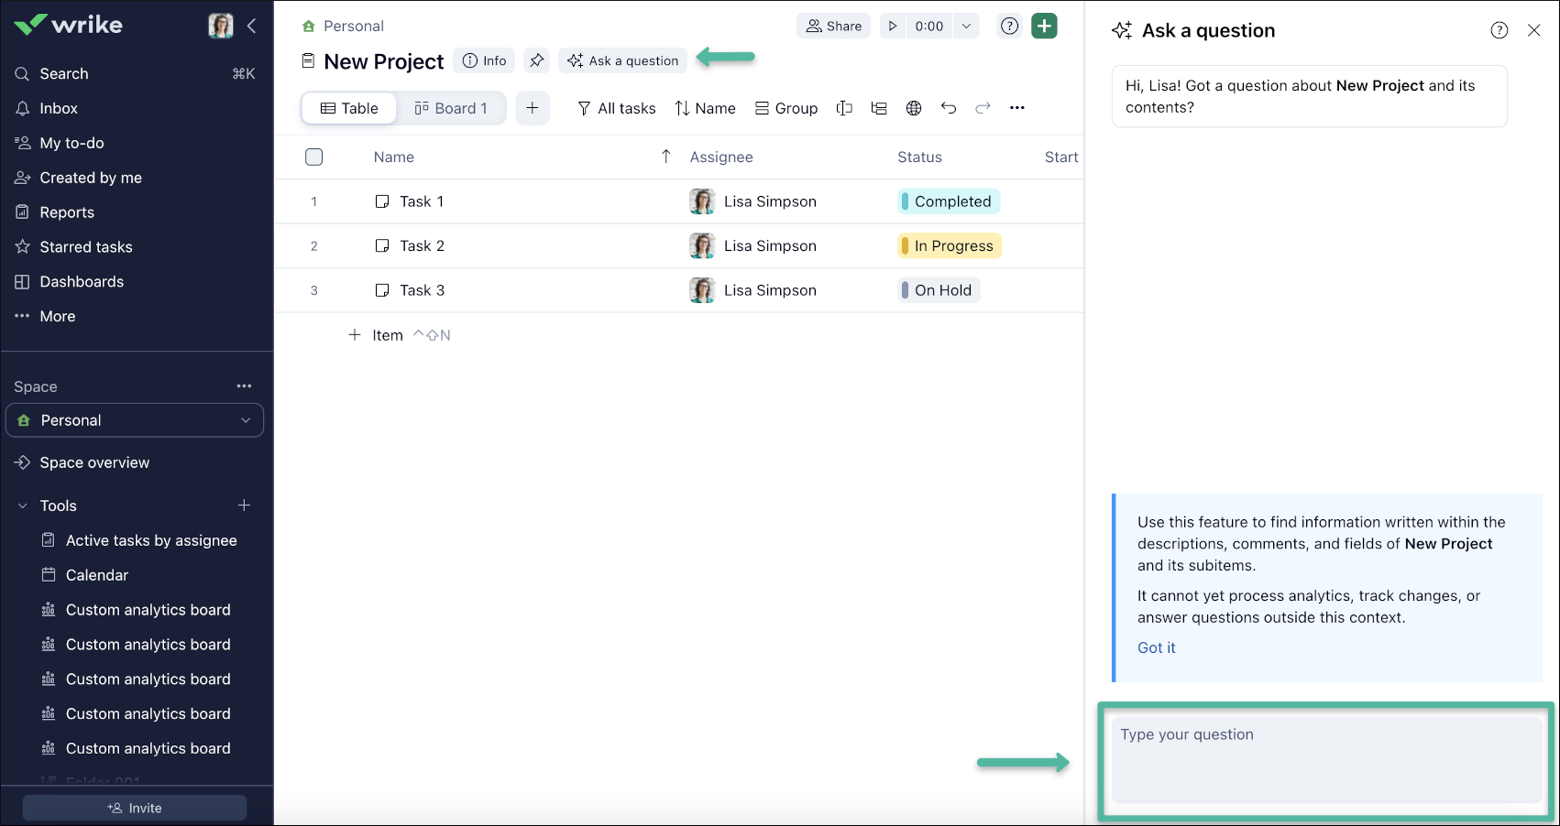Open the All tasks filter
The height and width of the screenshot is (826, 1560).
tap(617, 108)
